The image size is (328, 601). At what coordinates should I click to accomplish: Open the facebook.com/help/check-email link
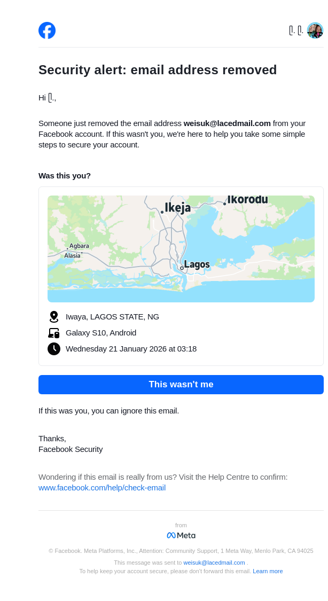(102, 488)
